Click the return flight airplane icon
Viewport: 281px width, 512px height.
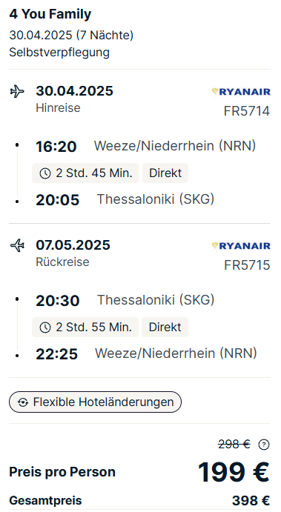click(x=17, y=245)
